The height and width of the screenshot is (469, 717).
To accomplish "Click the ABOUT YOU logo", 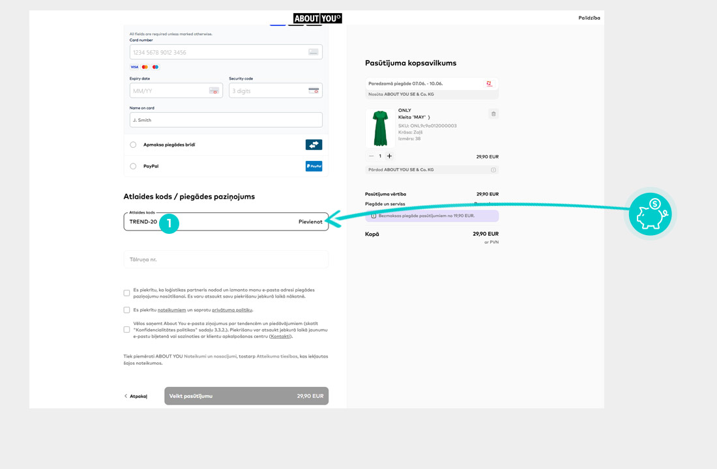I will point(317,18).
